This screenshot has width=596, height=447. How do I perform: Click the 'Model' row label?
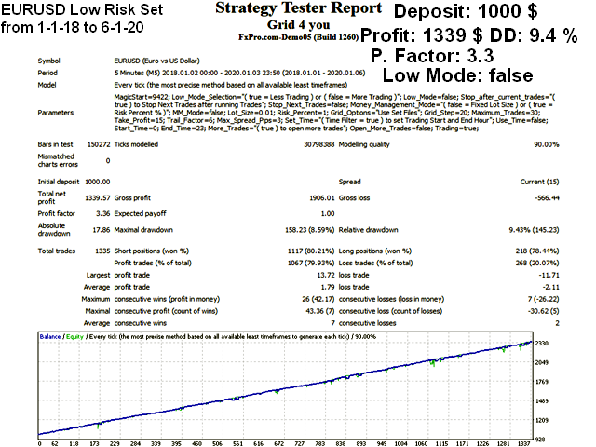pos(47,85)
